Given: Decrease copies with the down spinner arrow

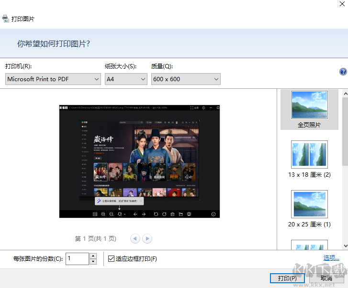Looking at the screenshot, I should (x=93, y=262).
